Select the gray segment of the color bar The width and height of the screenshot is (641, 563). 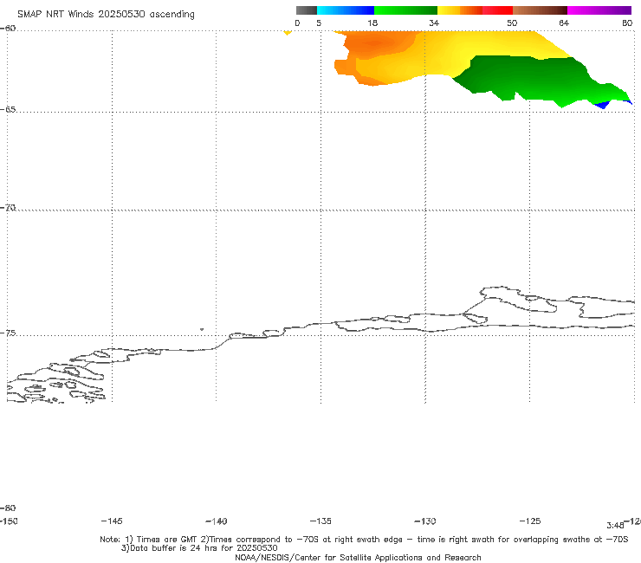[x=307, y=10]
